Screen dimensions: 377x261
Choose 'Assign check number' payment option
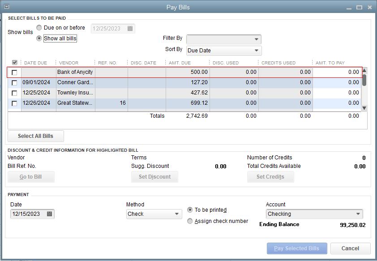[x=190, y=221]
